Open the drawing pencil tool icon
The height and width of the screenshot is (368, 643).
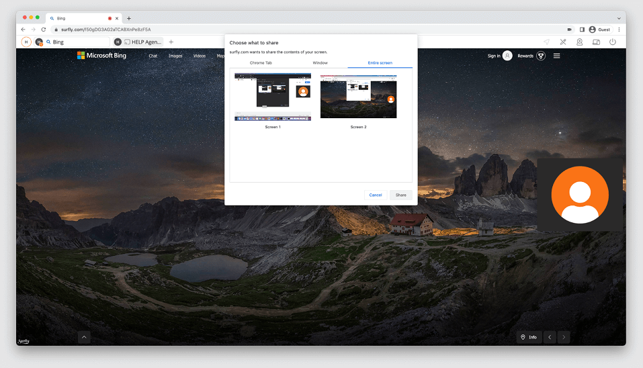click(563, 42)
